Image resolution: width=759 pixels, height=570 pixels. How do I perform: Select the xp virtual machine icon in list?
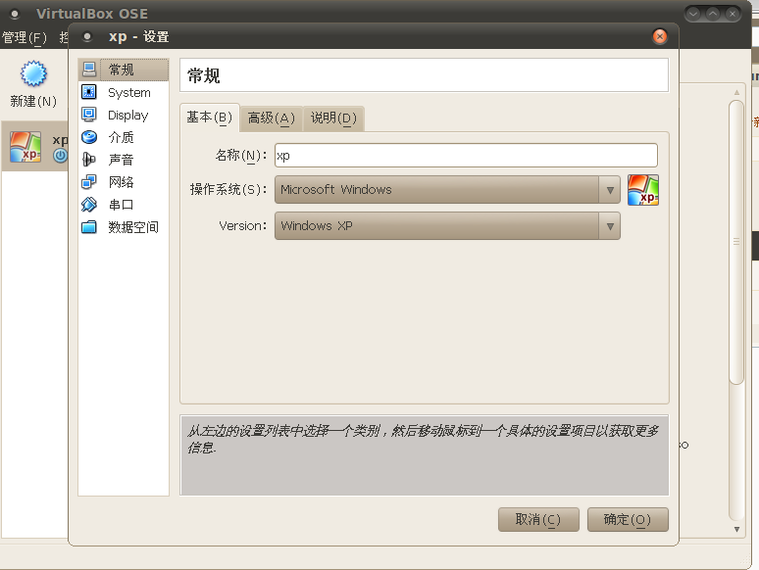25,147
